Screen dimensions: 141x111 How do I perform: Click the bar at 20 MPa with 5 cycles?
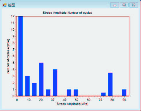(41, 79)
